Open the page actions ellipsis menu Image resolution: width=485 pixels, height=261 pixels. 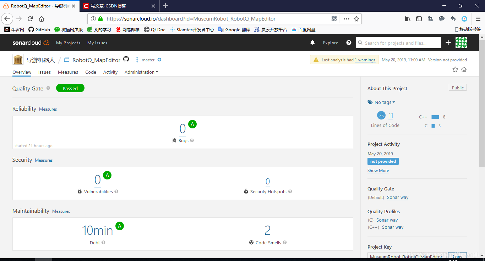point(347,19)
